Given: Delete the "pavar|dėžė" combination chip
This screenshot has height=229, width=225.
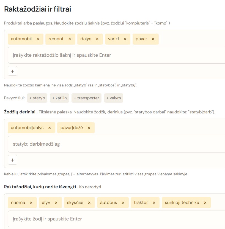Looking at the screenshot, I should pos(89,128).
